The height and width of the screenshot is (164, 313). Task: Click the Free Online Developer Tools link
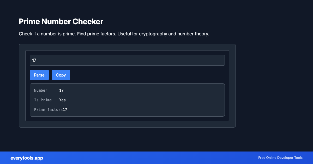pyautogui.click(x=280, y=158)
